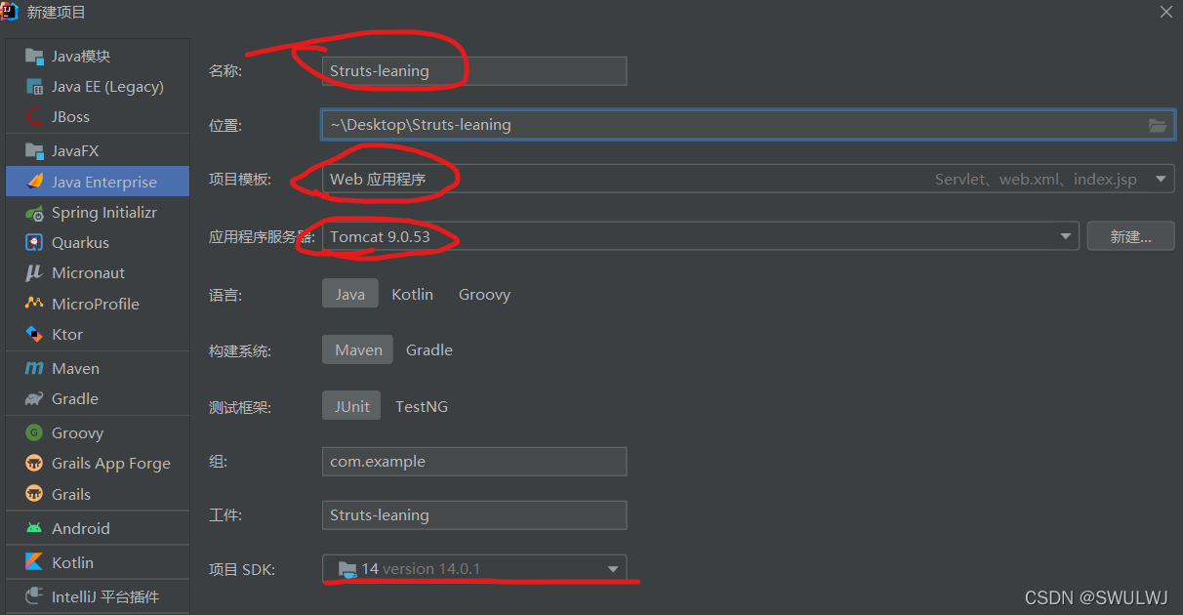
Task: Select Kotlin as the language
Action: (x=412, y=294)
